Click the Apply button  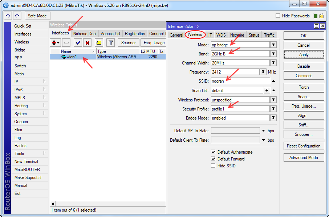(304, 55)
